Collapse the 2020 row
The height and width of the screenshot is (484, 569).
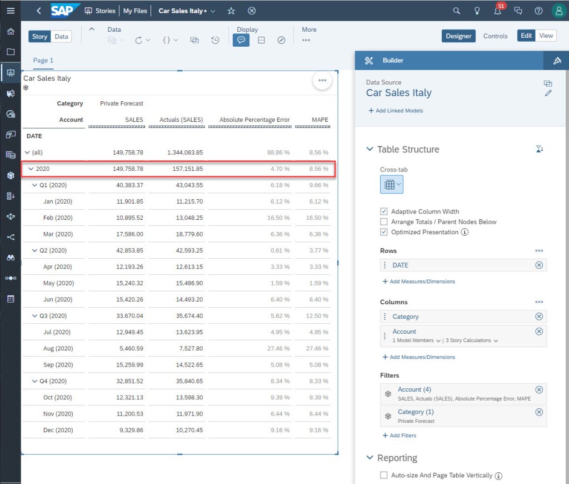(31, 169)
